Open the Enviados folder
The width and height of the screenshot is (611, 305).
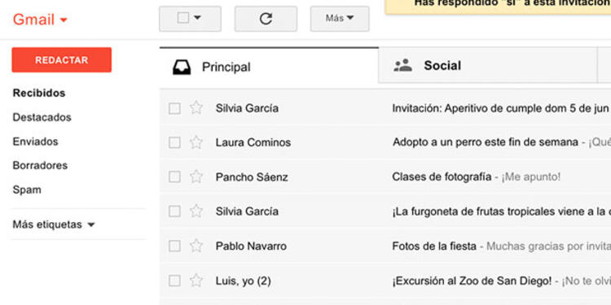[x=36, y=142]
